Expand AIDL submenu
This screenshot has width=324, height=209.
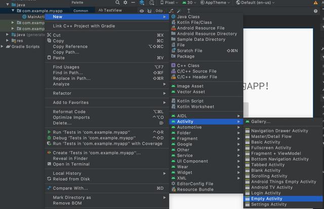coord(206,116)
